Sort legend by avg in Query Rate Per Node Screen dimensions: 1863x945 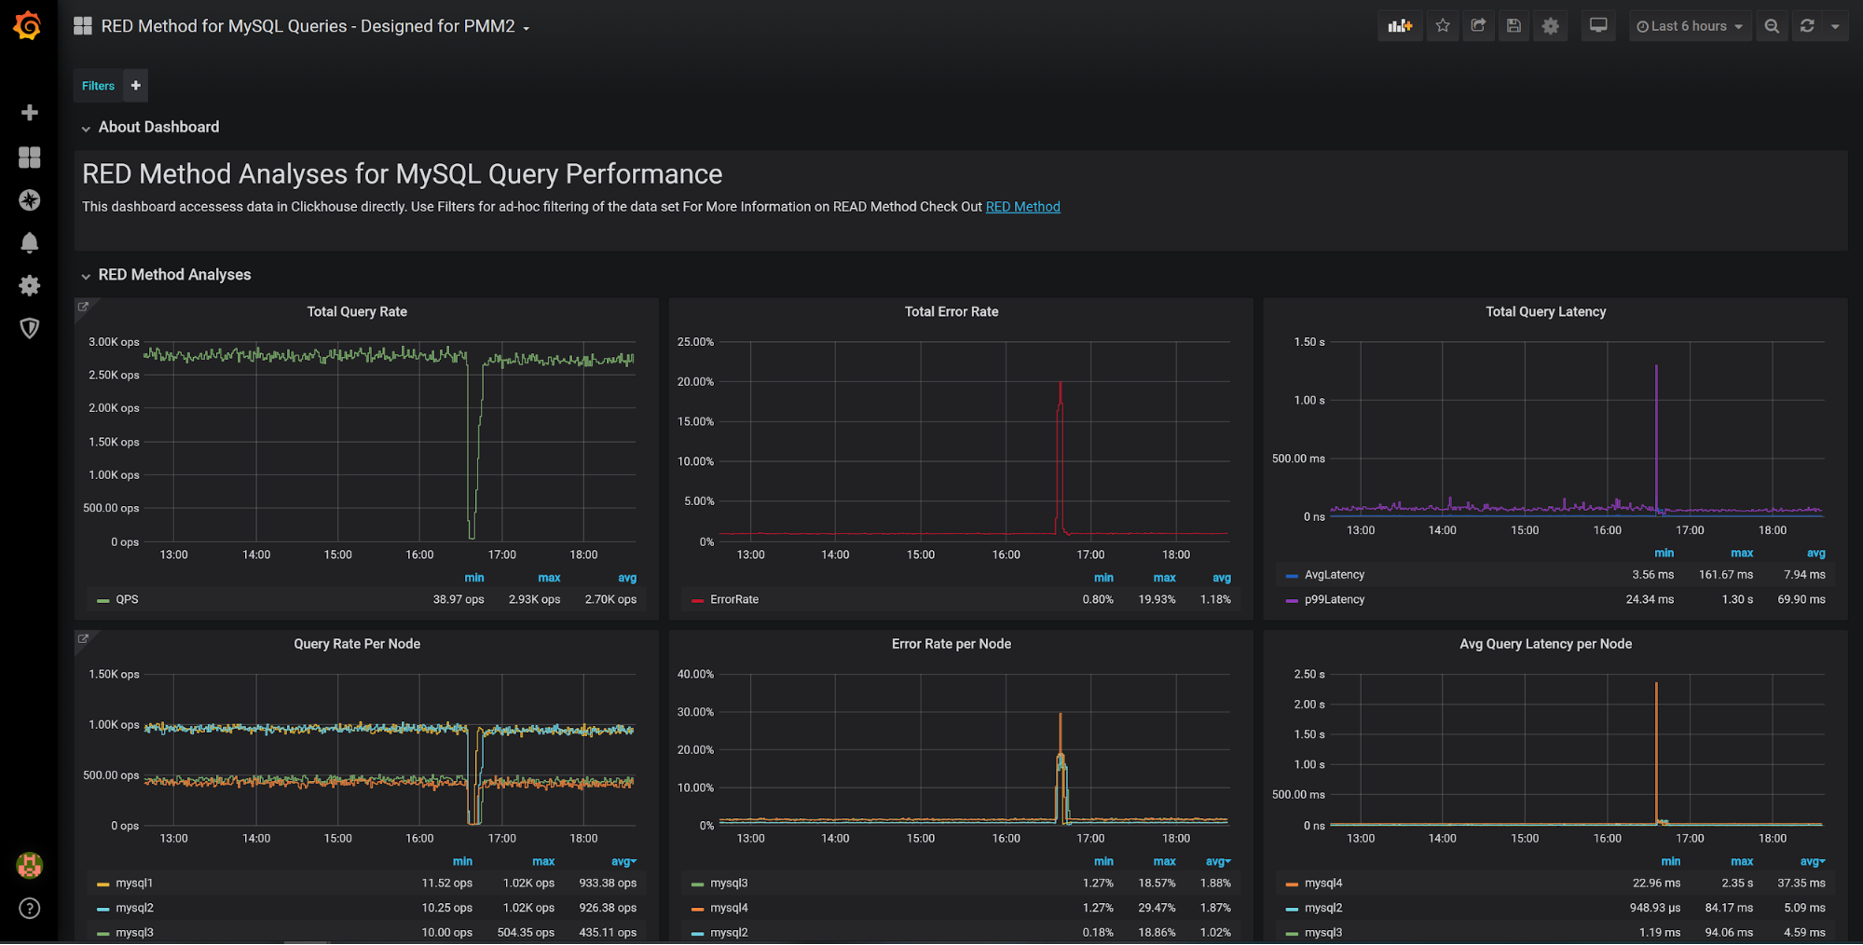623,861
